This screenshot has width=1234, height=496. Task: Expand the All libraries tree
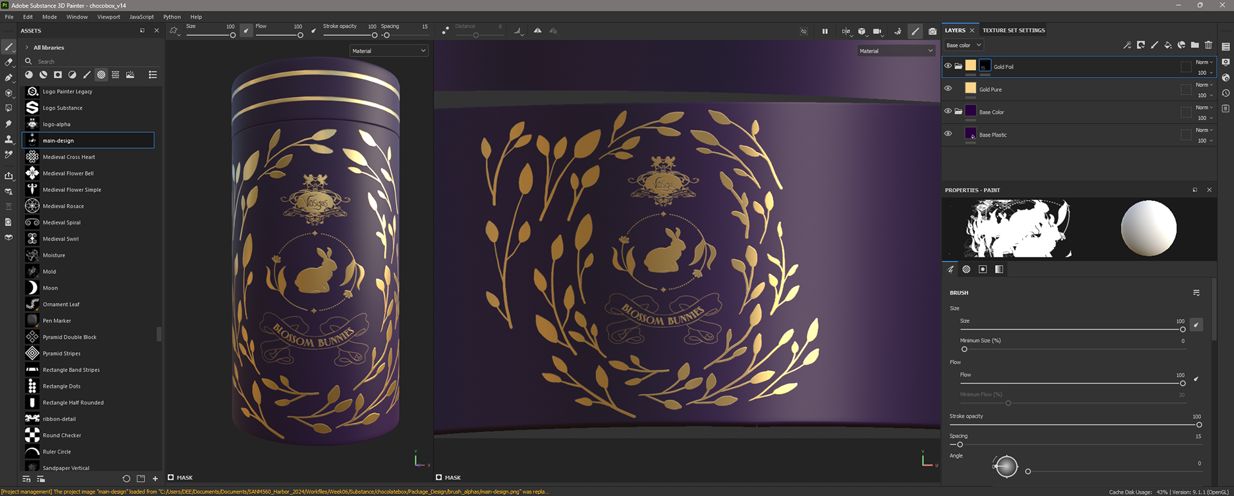click(x=27, y=47)
